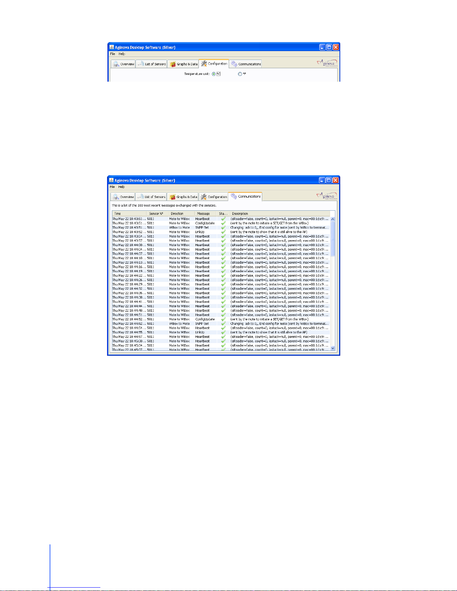The width and height of the screenshot is (457, 591).
Task: Open Graphs & Data tab in lower message list window
Action: point(183,197)
